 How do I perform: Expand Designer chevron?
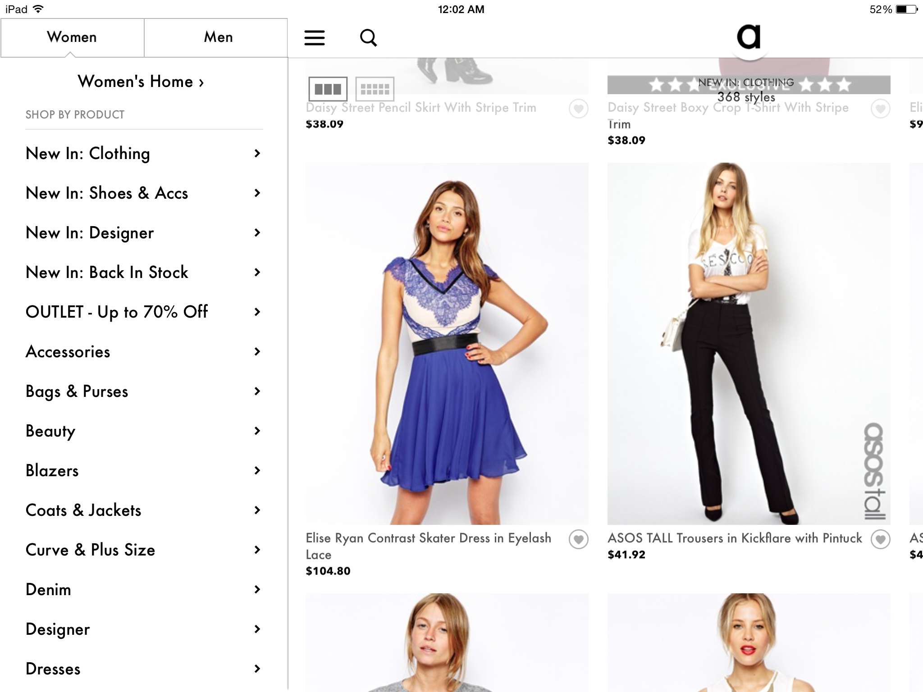click(x=257, y=629)
